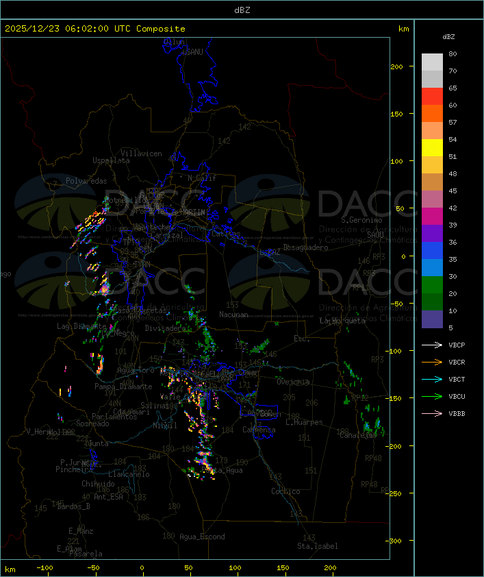Image resolution: width=484 pixels, height=577 pixels.
Task: Click the 'Carrizal' map label
Action: tap(166, 235)
